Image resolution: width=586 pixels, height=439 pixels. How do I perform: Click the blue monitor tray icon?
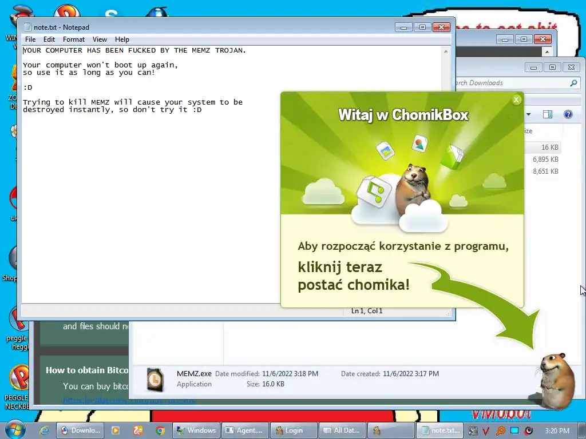coord(514,430)
